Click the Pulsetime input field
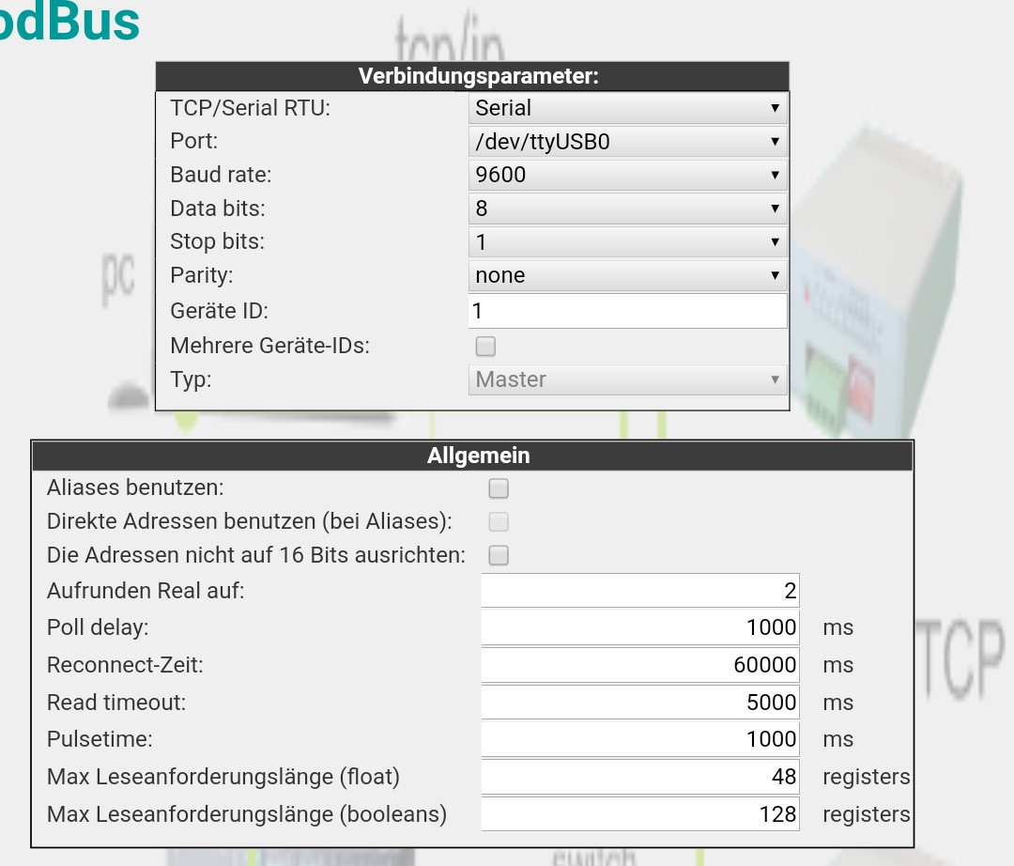 tap(640, 739)
